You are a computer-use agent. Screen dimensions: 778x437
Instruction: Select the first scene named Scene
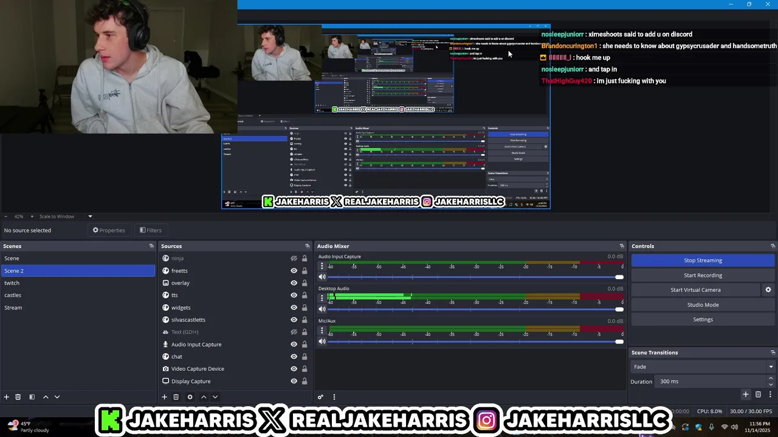point(78,259)
